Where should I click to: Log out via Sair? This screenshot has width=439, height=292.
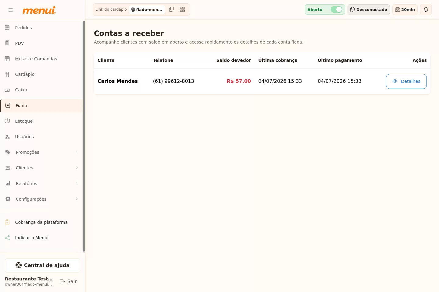click(68, 281)
